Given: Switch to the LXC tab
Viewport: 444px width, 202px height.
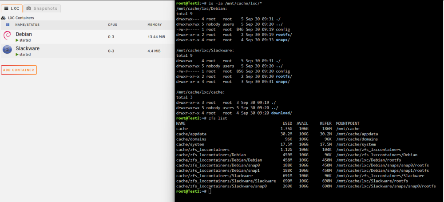Looking at the screenshot, I should (x=12, y=8).
